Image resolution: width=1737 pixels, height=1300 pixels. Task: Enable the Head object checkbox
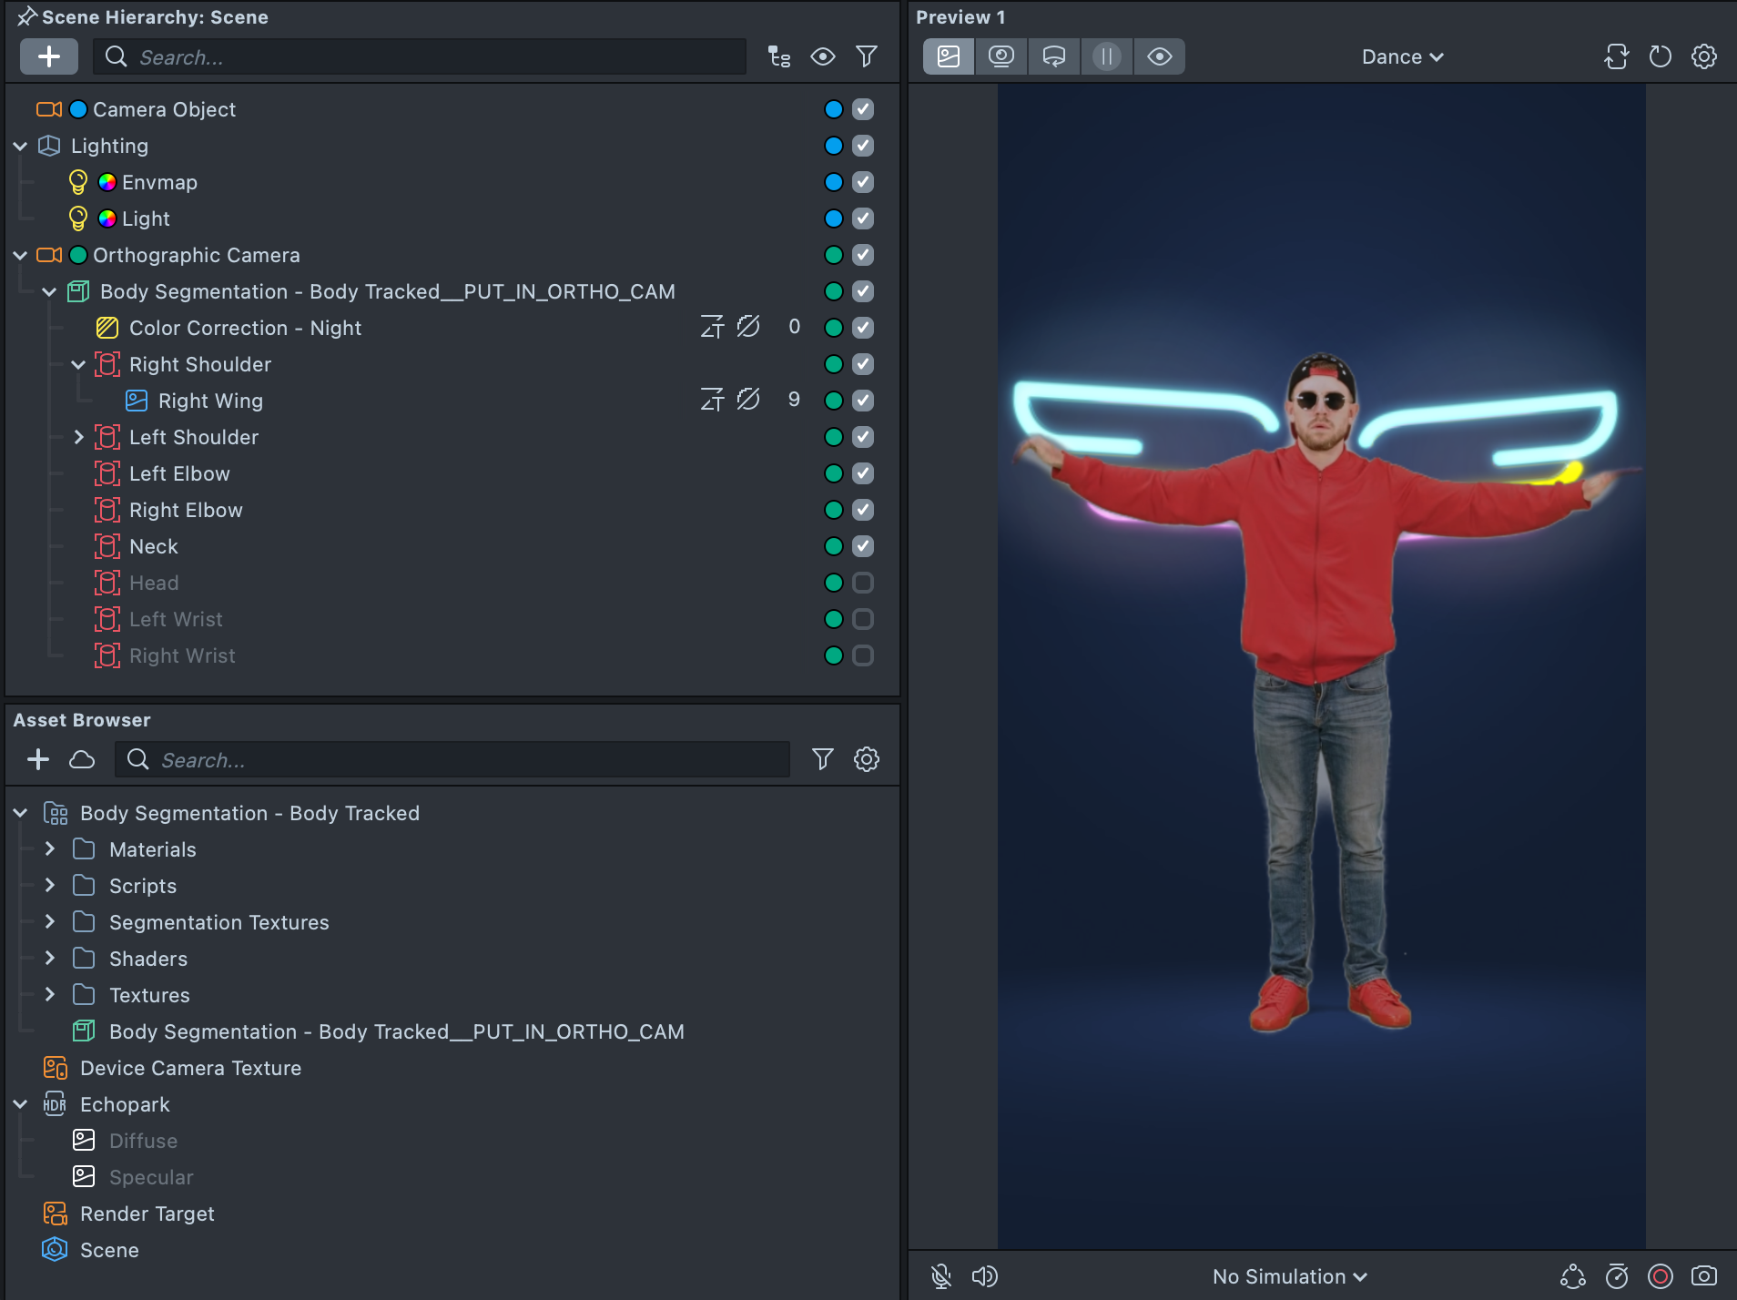pos(863,583)
